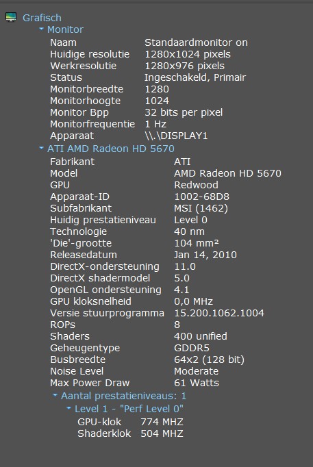Click the Max Power Draw 61 Watts value
This screenshot has height=467, width=313.
click(197, 383)
